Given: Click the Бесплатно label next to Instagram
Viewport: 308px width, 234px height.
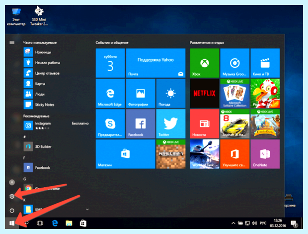Looking at the screenshot, I should (80, 123).
